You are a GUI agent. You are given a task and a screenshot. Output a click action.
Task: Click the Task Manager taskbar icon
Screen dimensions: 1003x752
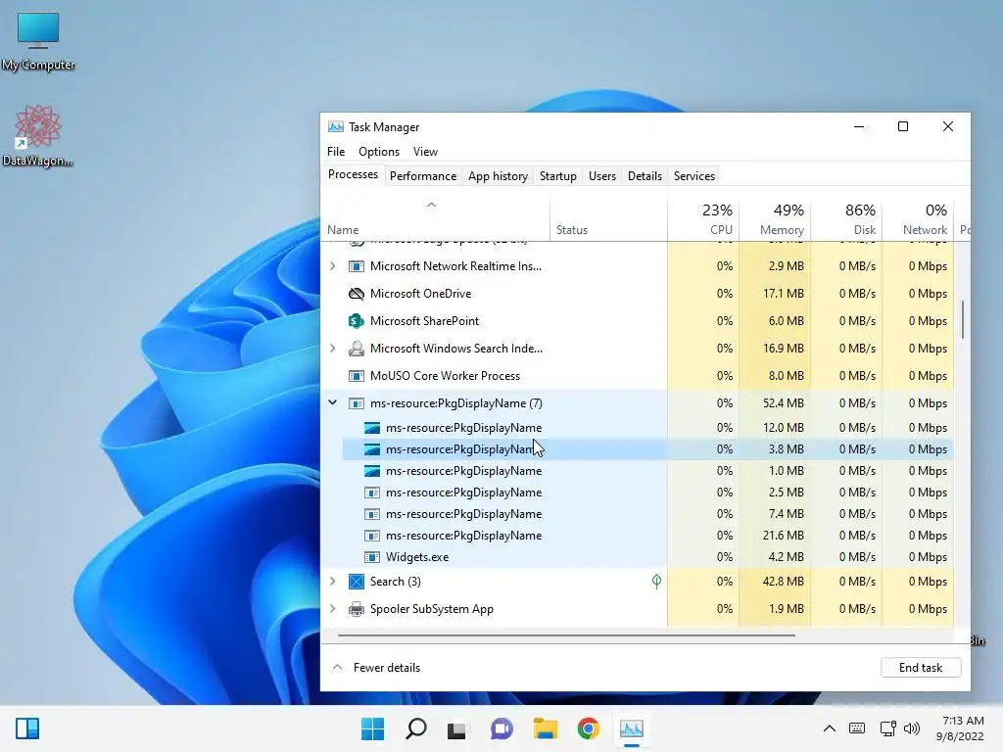tap(632, 728)
